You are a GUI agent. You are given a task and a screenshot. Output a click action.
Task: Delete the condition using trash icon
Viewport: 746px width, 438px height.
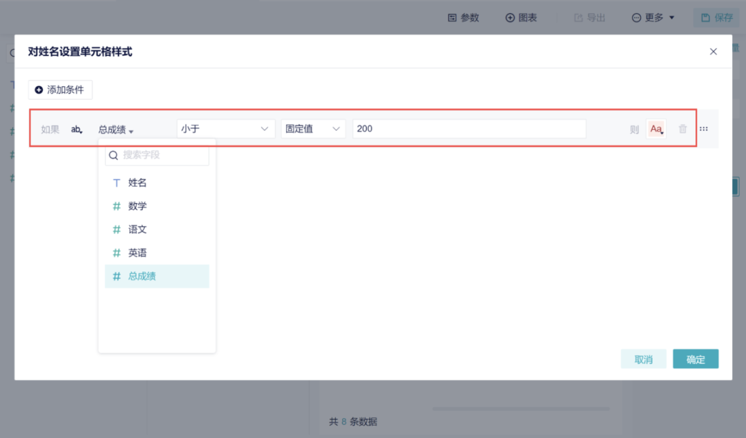(x=682, y=129)
